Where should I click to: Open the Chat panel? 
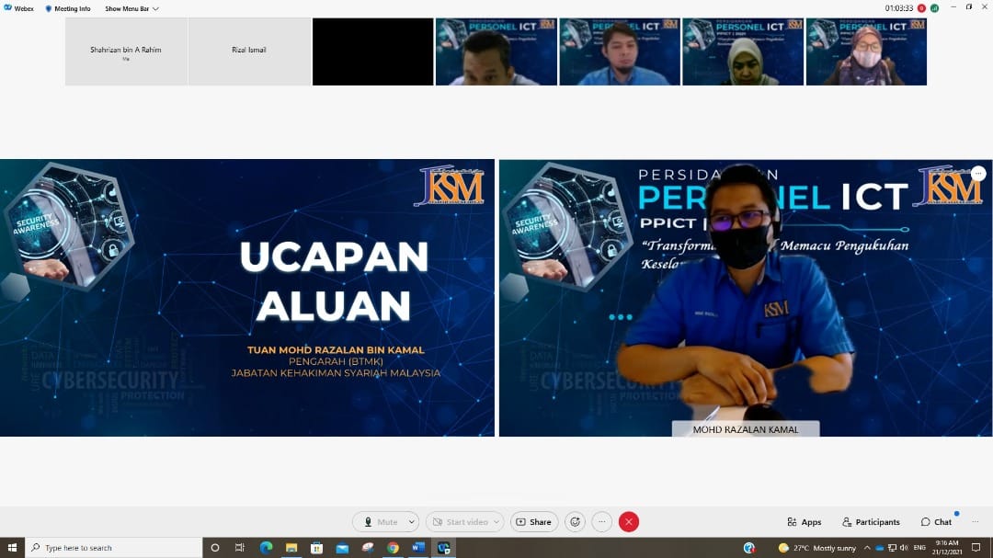tap(936, 522)
